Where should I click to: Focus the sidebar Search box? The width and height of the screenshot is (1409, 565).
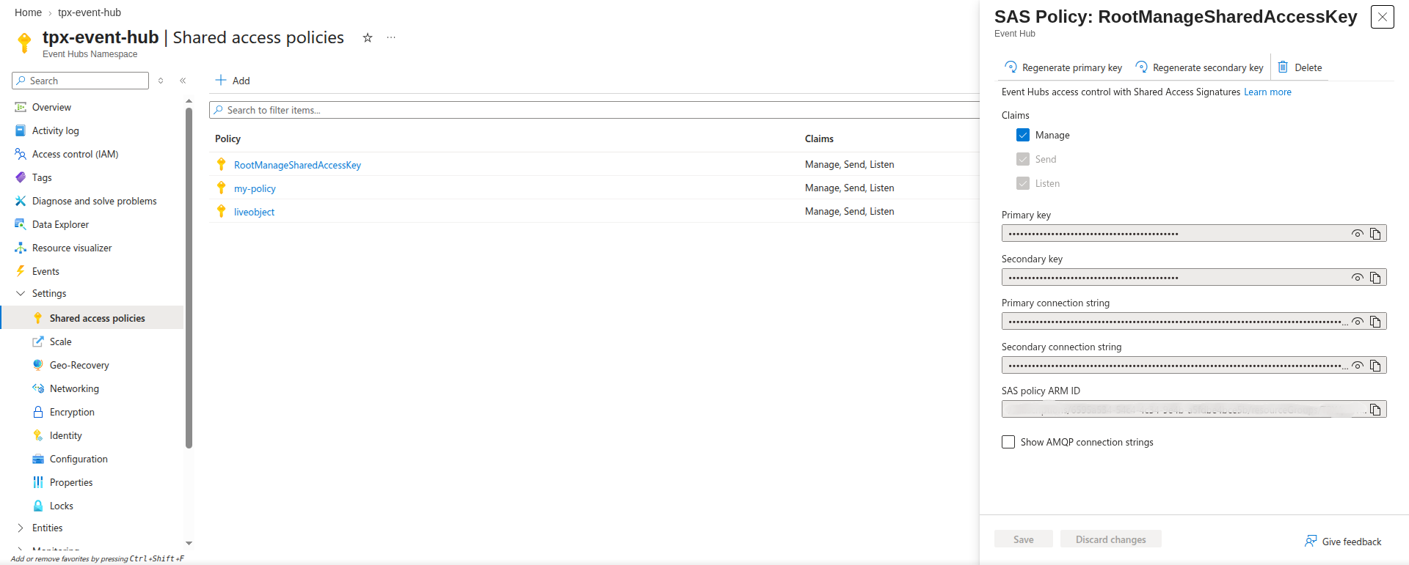81,81
